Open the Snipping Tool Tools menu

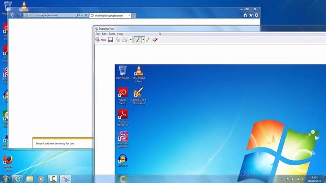tap(112, 34)
